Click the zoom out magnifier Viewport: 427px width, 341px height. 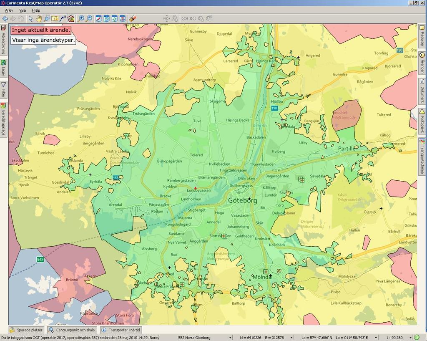pos(89,18)
